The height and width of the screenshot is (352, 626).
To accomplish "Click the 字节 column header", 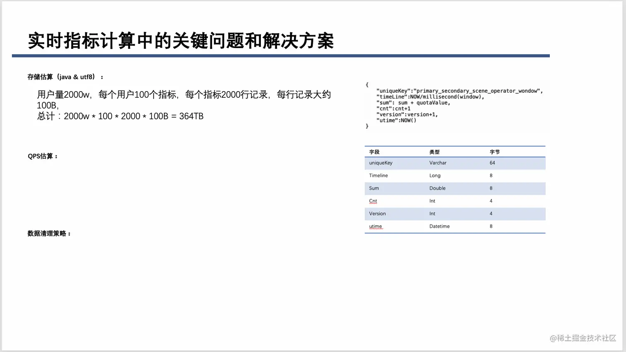I will [495, 152].
